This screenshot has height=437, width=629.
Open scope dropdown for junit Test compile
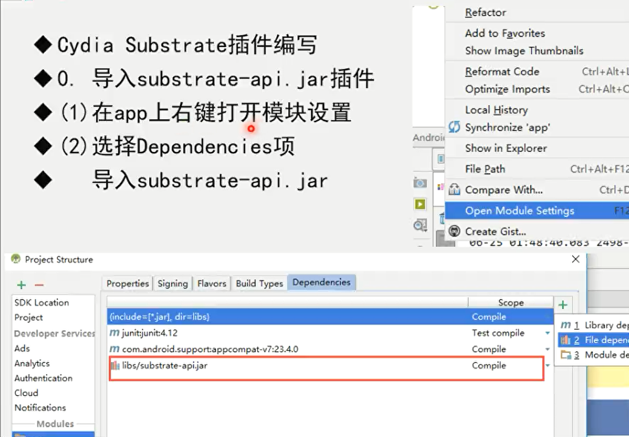pos(548,333)
